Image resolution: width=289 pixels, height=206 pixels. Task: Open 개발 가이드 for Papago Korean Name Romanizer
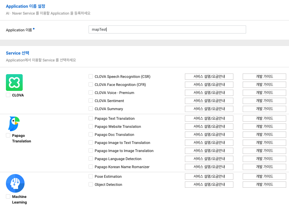tap(264, 167)
